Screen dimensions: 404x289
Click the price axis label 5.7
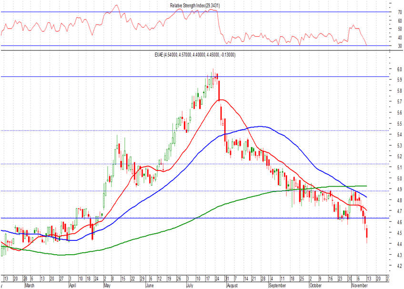click(x=399, y=101)
